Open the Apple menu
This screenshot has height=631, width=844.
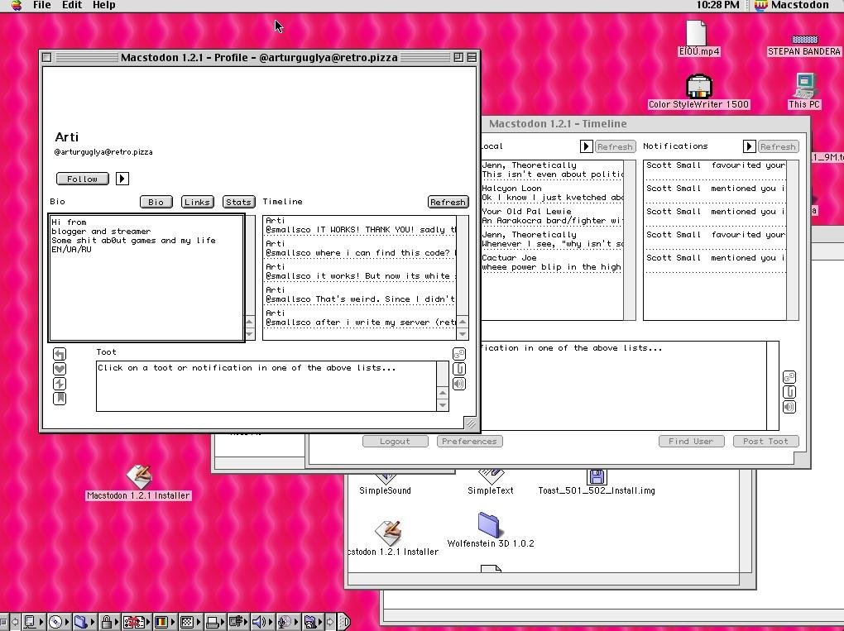click(16, 6)
